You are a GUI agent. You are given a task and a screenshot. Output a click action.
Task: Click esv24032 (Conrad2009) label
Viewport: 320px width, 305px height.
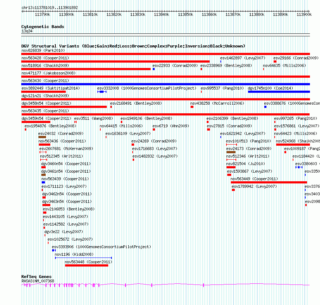61,133
